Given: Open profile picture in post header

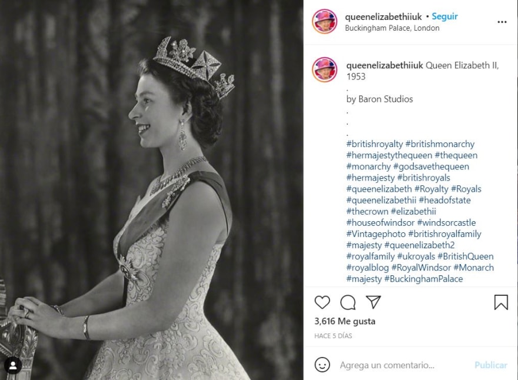Looking at the screenshot, I should click(324, 22).
